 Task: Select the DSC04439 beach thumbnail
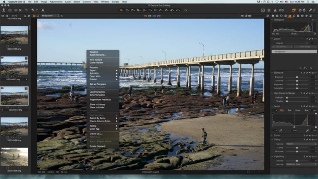point(14,157)
